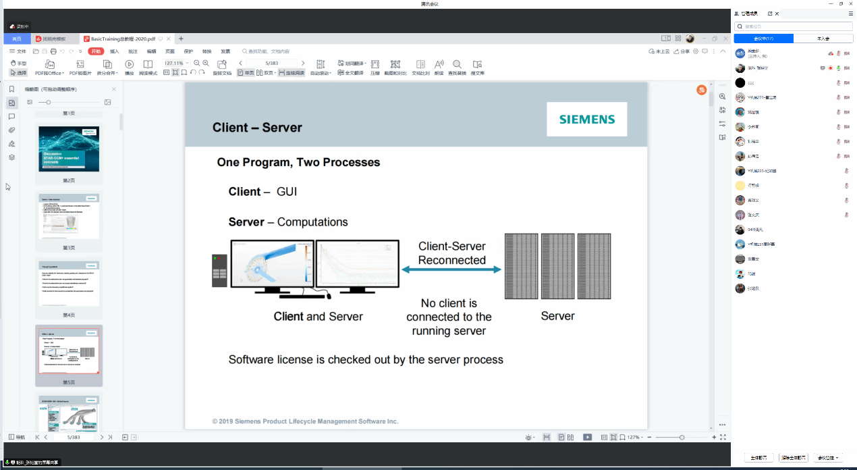Open the Insert (插入) ribbon tab

(115, 51)
